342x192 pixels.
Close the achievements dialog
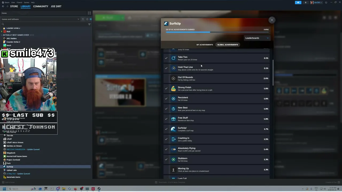click(272, 20)
